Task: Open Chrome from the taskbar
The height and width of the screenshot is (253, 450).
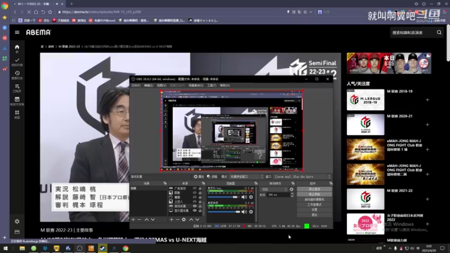Action: coord(125,248)
